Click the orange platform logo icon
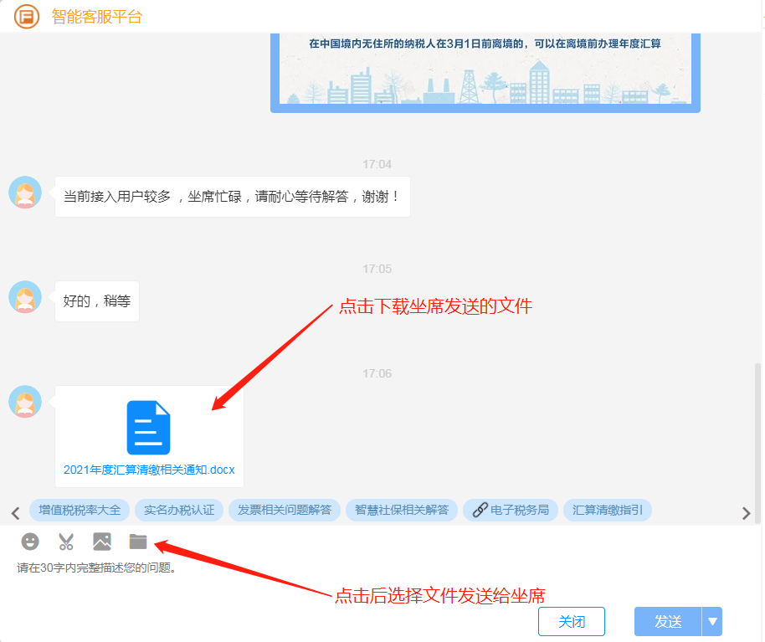Viewport: 765px width, 642px height. coord(26,17)
